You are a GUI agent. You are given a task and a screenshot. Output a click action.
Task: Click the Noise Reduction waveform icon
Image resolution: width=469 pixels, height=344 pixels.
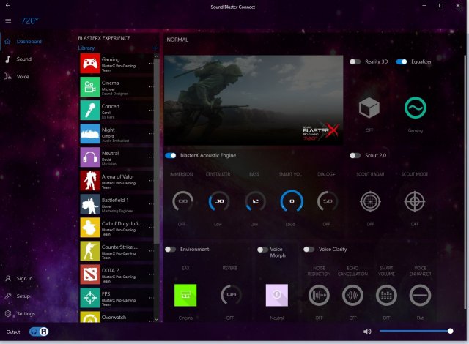pos(319,295)
